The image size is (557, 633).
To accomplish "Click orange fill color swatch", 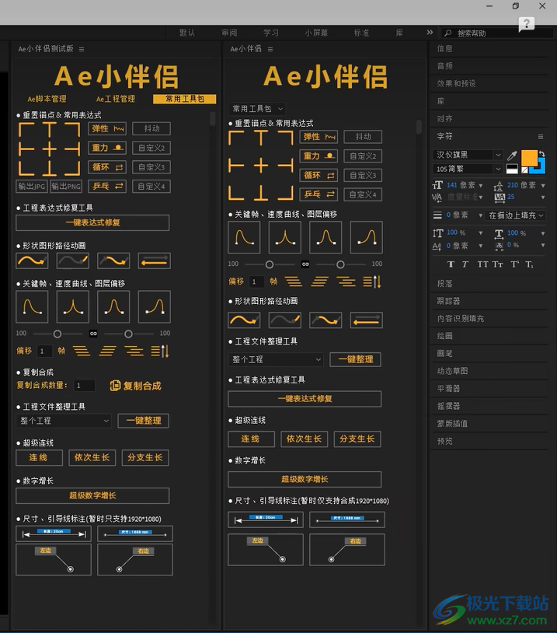I will coord(529,158).
